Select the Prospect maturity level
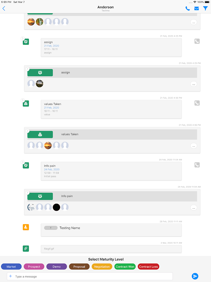Viewport: 211px width, 282px height. [34, 267]
